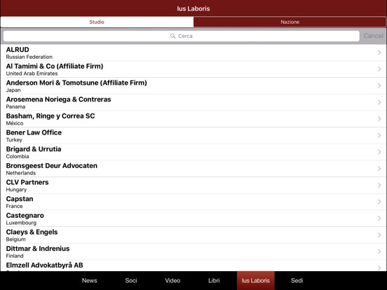Select the Ius Laboris bottom tab
The image size is (387, 290).
click(x=256, y=281)
